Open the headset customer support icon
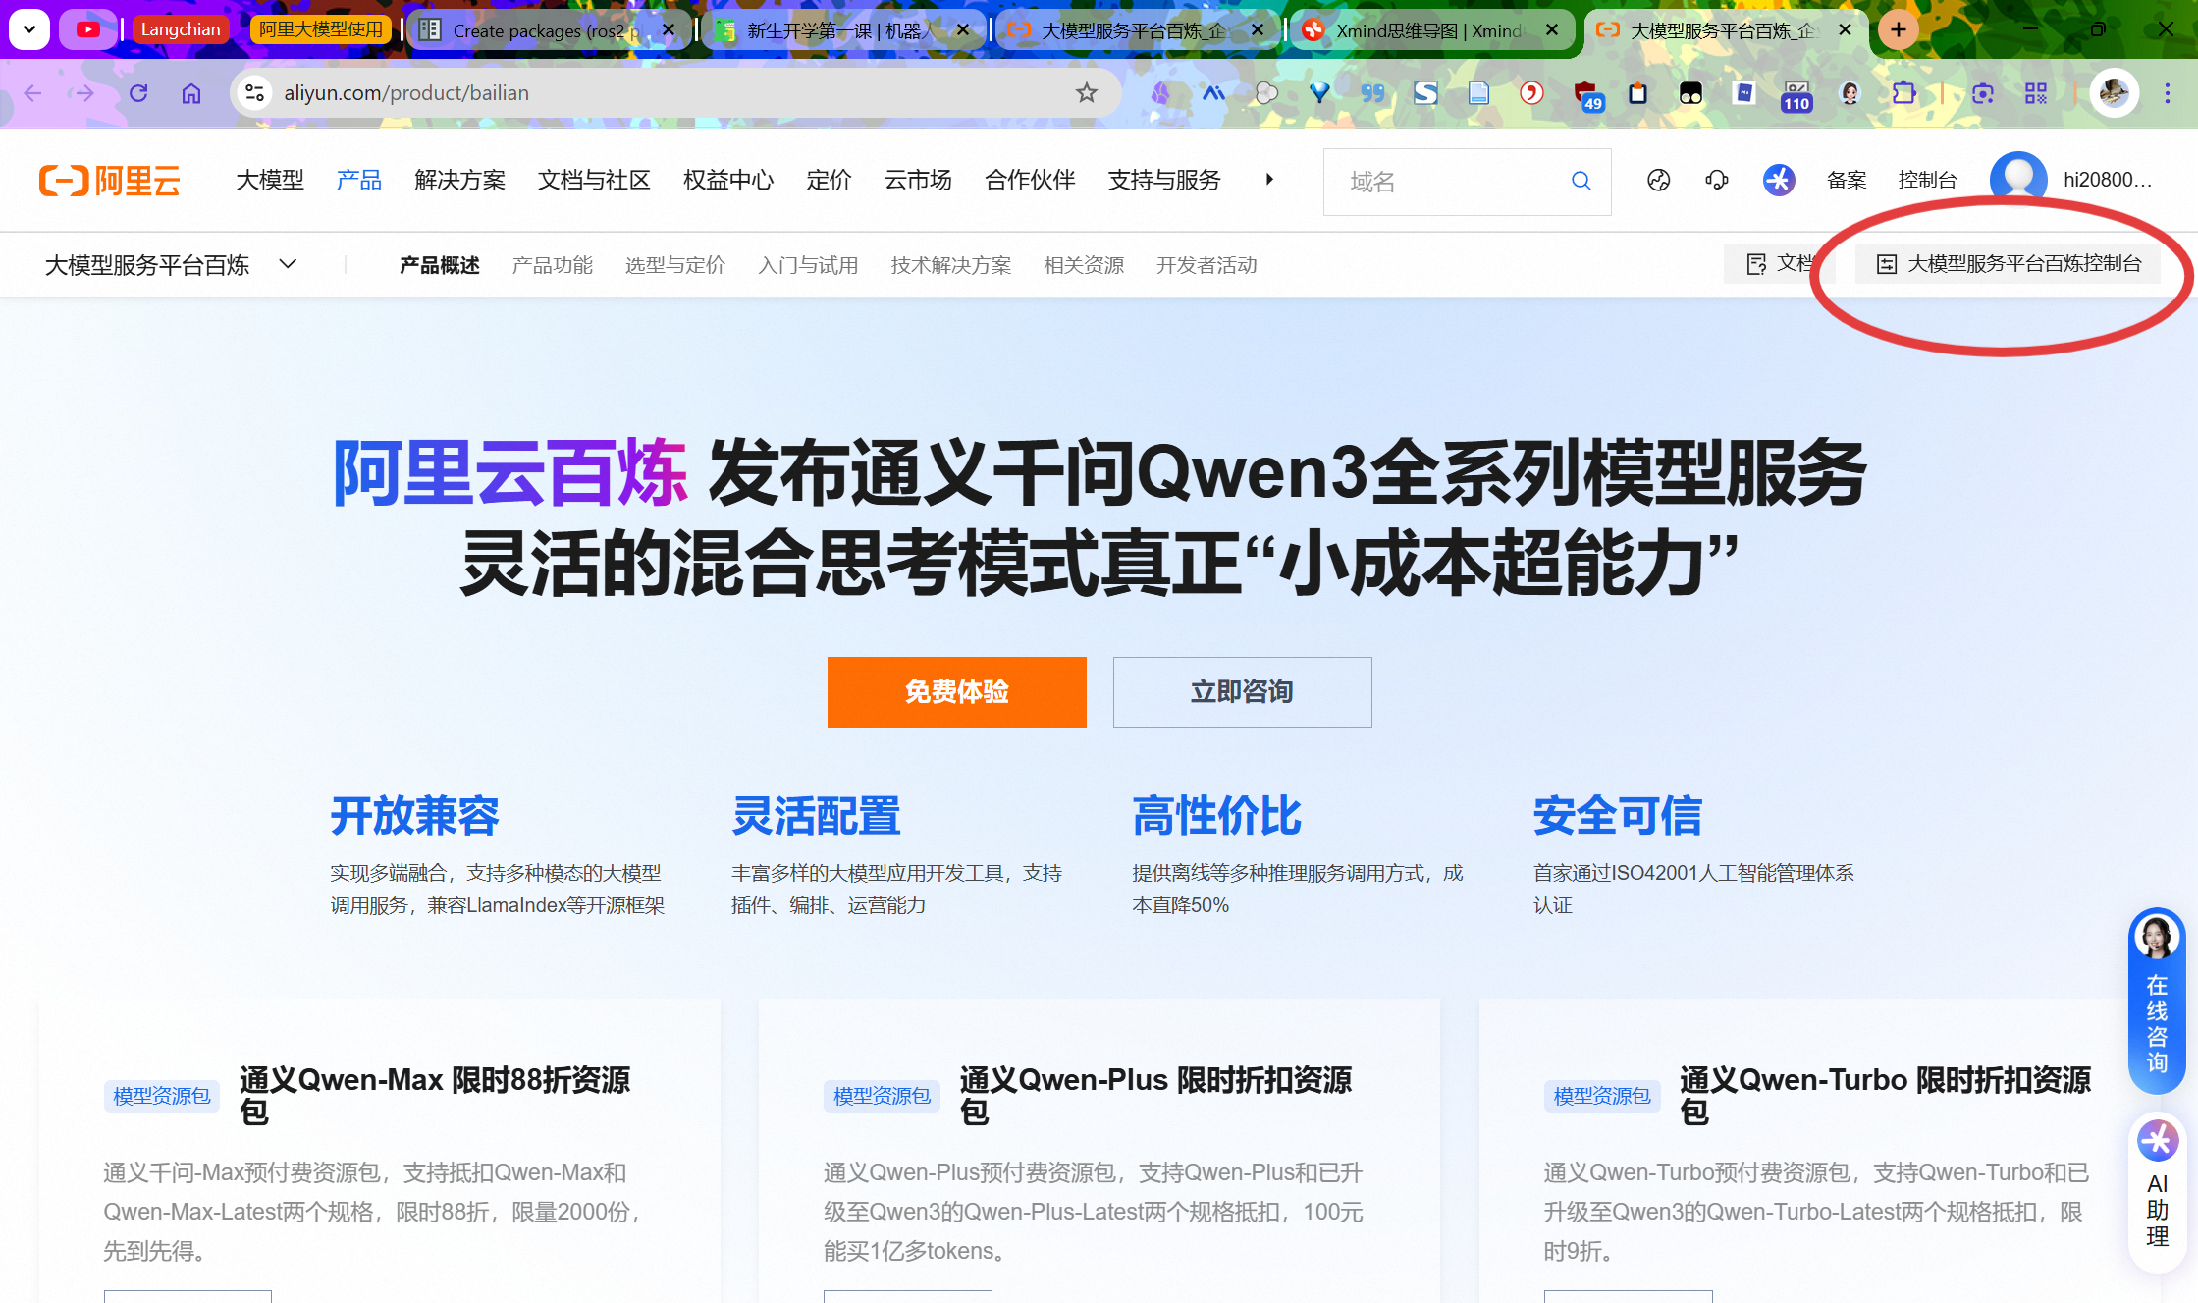The width and height of the screenshot is (2198, 1303). point(1717,180)
